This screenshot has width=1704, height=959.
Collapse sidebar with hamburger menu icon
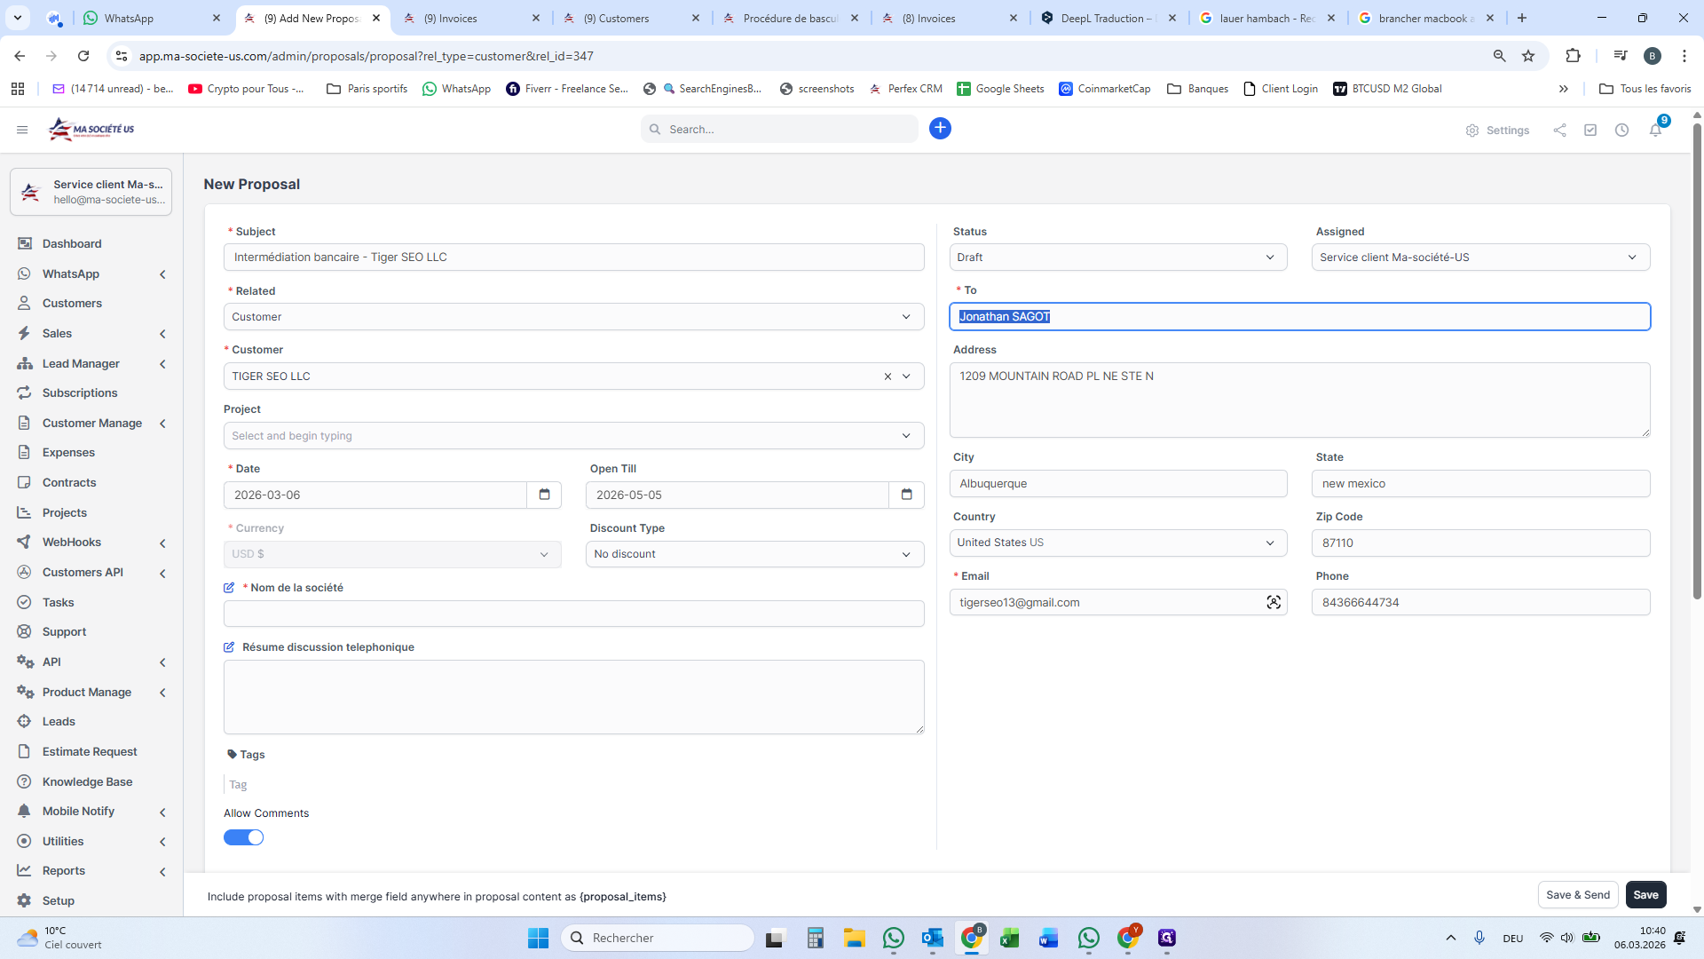click(22, 130)
